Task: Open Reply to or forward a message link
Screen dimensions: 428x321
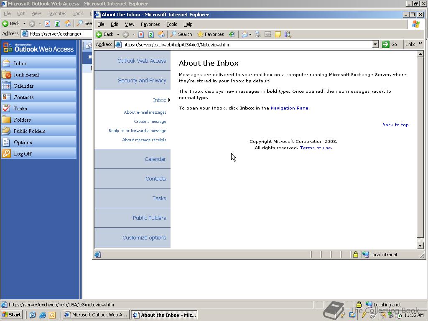Action: [x=137, y=131]
